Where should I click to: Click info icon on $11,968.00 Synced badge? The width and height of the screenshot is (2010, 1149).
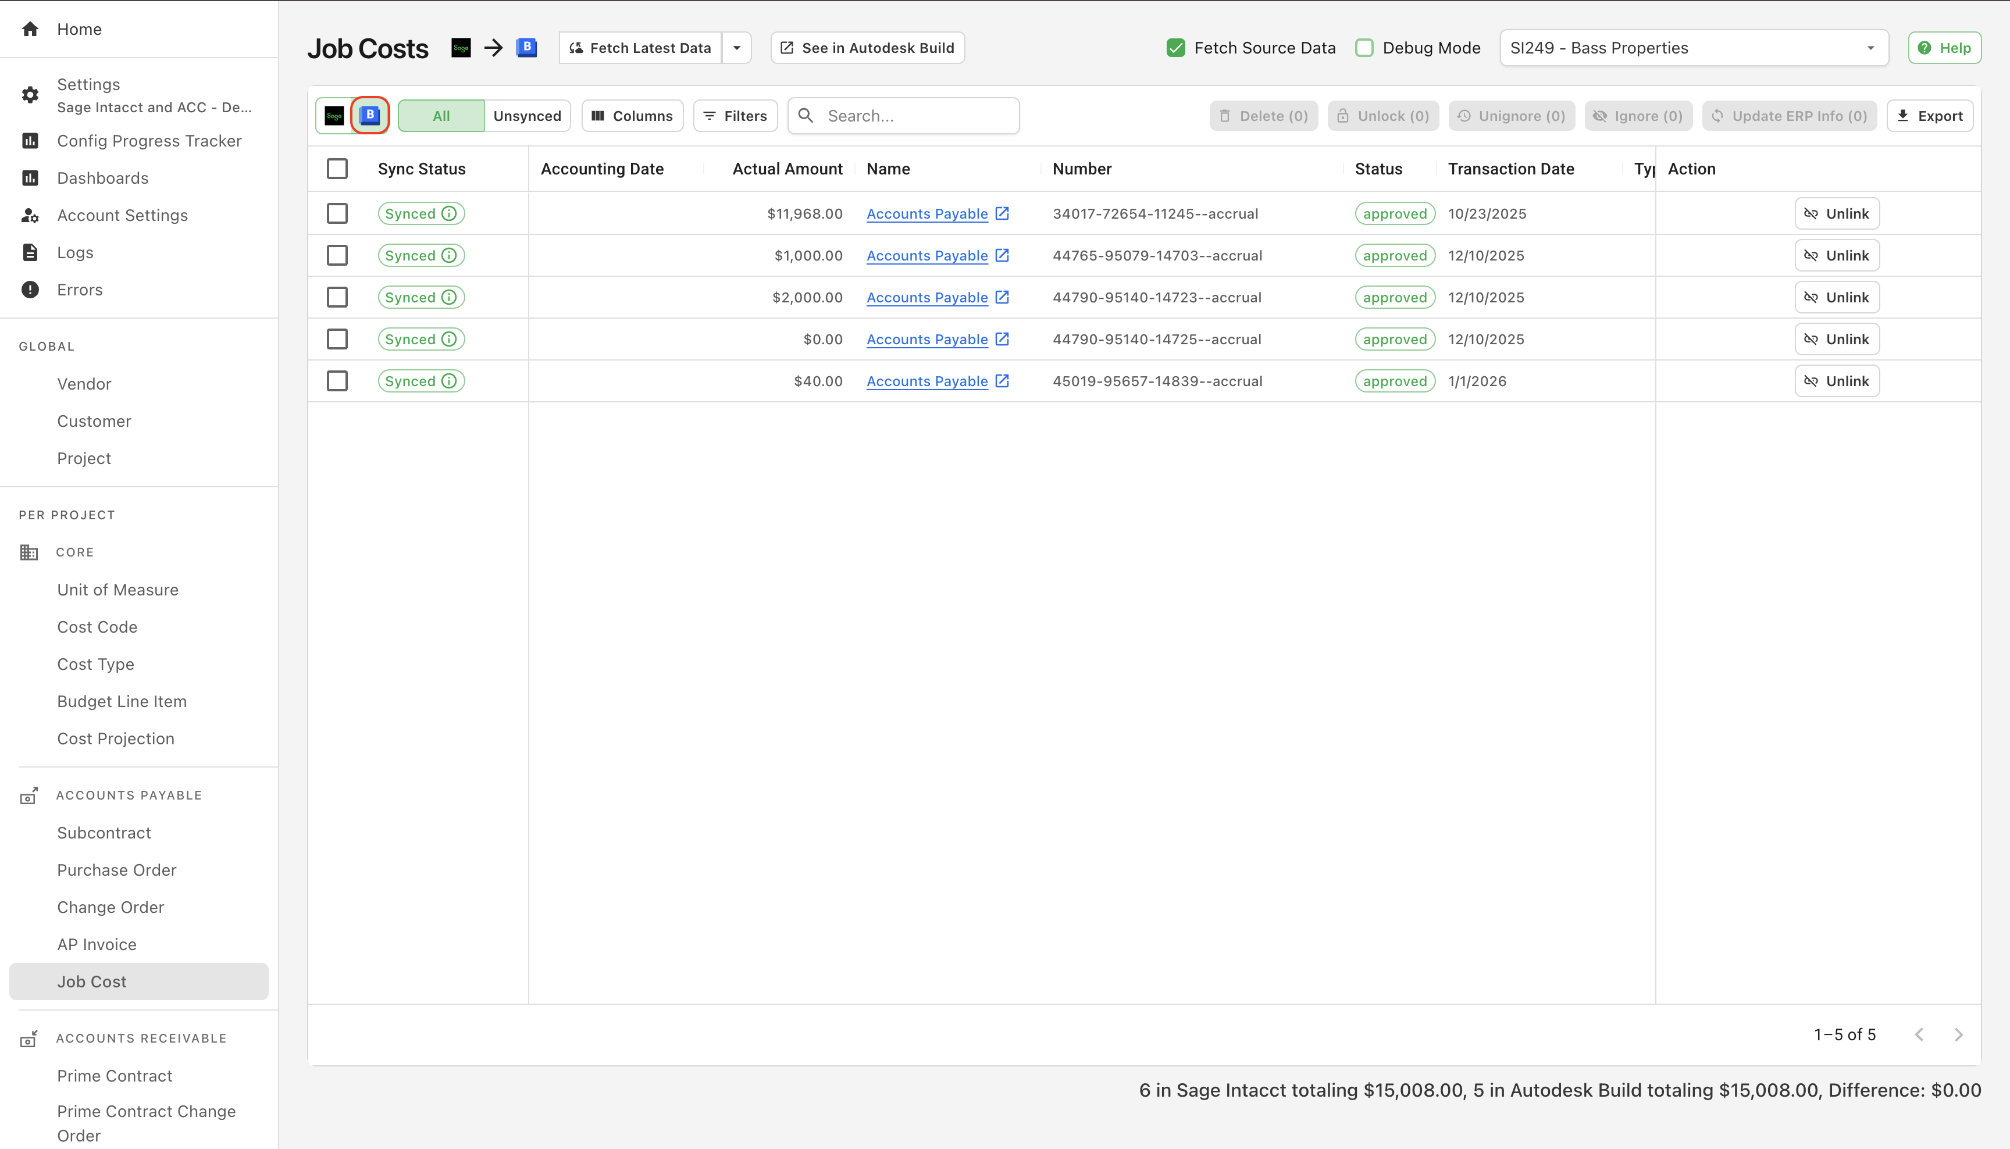click(449, 214)
